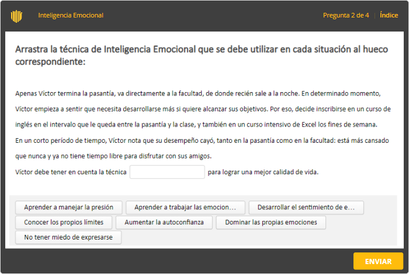Select the empty answer slot for the technique
This screenshot has width=409, height=274.
(x=167, y=172)
